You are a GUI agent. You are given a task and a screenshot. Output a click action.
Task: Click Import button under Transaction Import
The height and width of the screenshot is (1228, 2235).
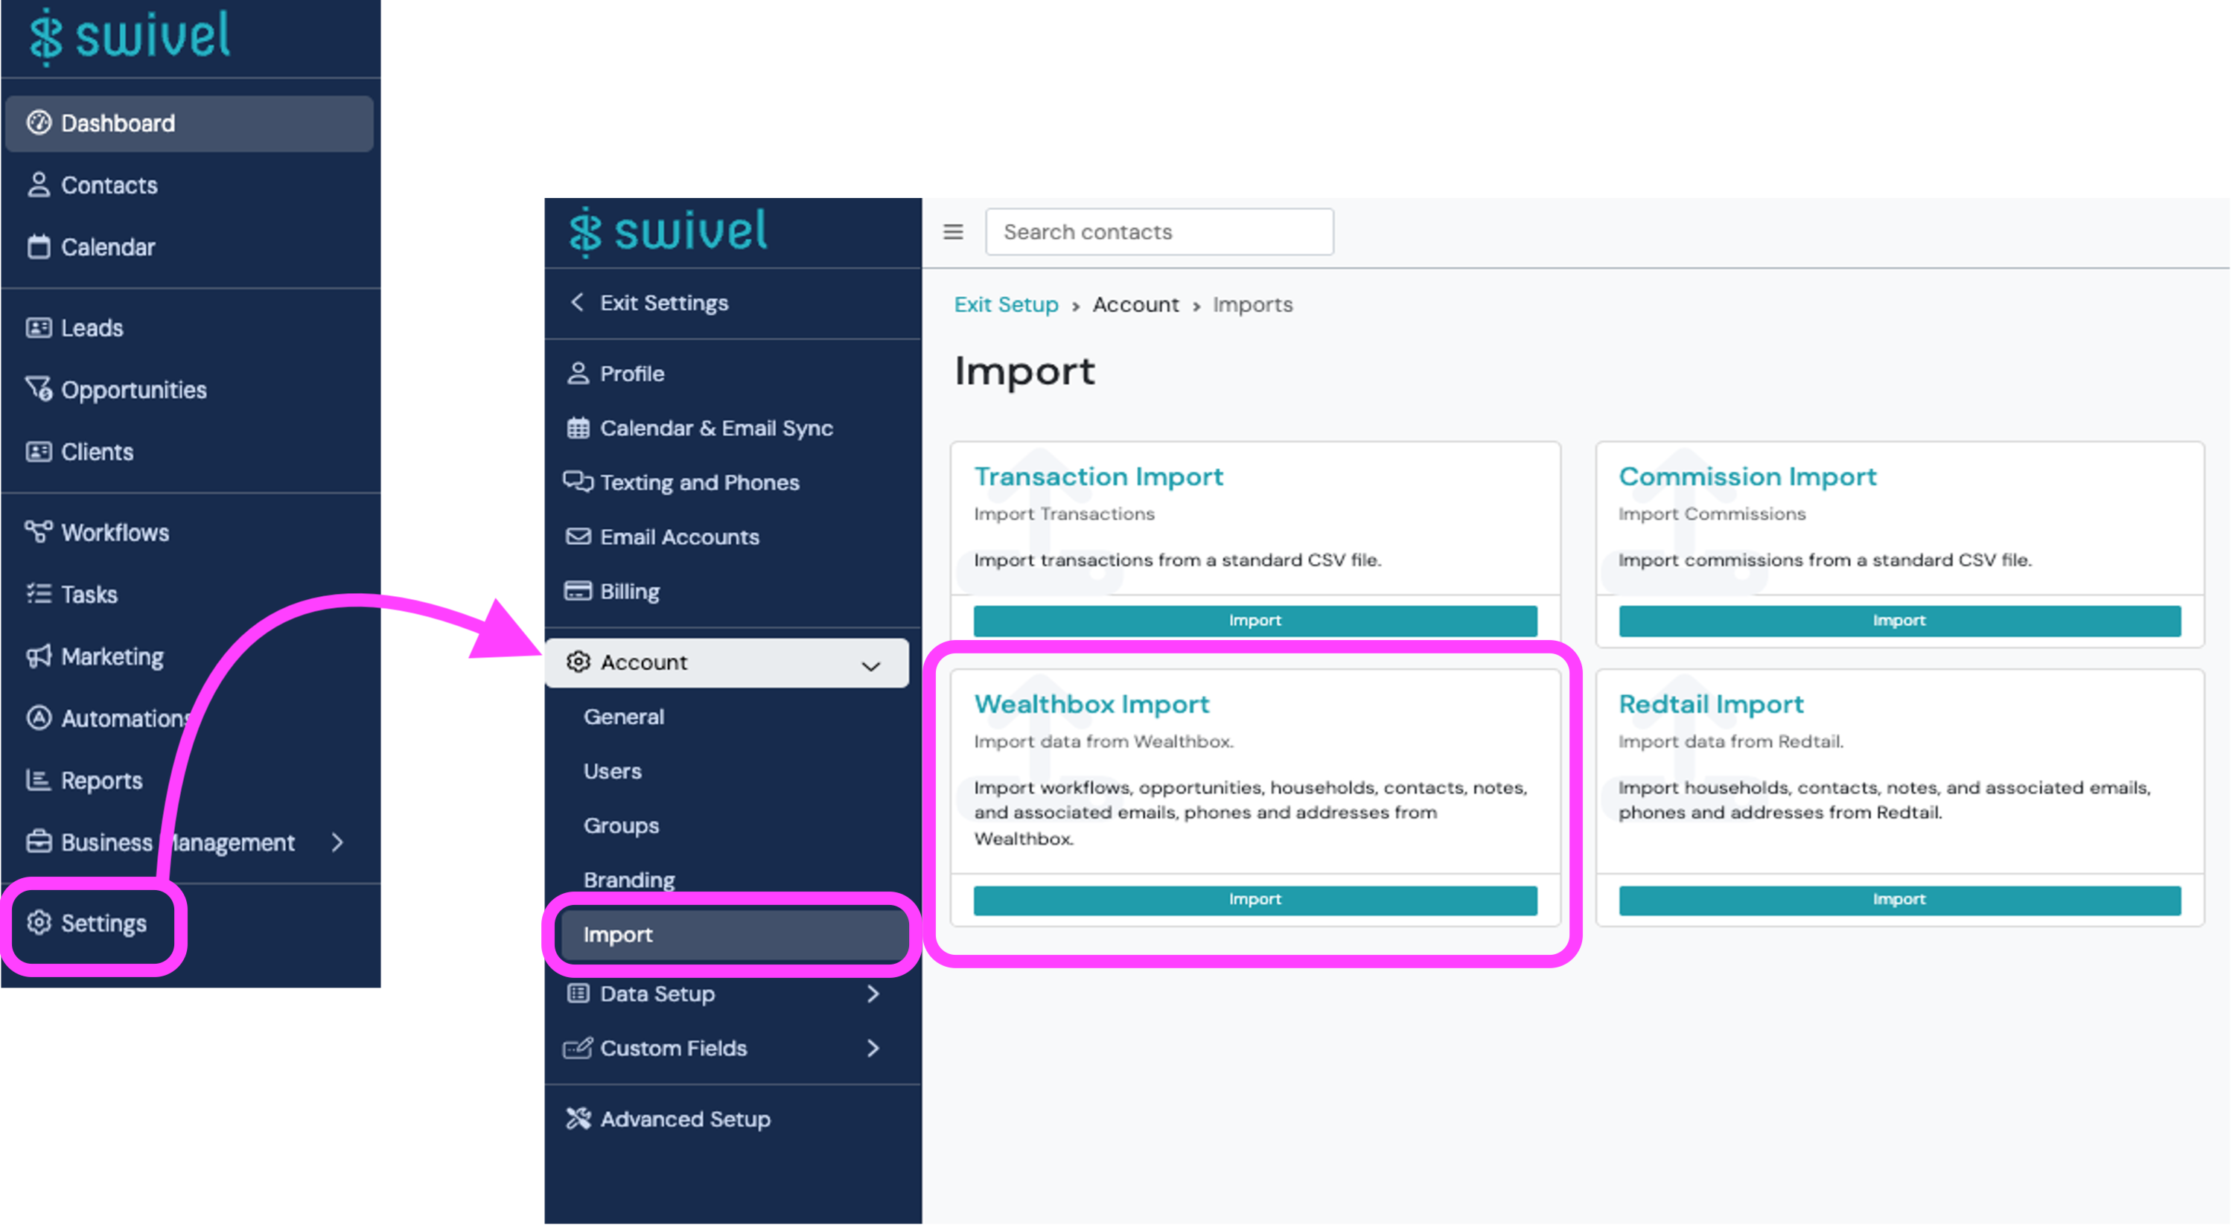coord(1255,621)
